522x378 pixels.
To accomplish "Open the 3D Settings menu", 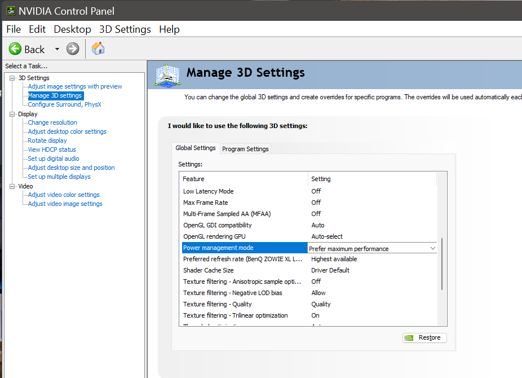I will pos(125,29).
